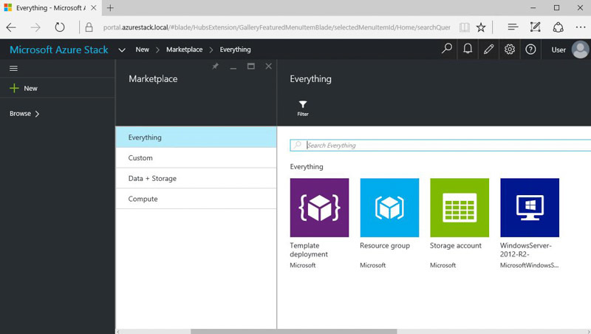Screen dimensions: 591x334
Task: Select the WindowsServer-2012-R2 tile
Action: coord(529,208)
